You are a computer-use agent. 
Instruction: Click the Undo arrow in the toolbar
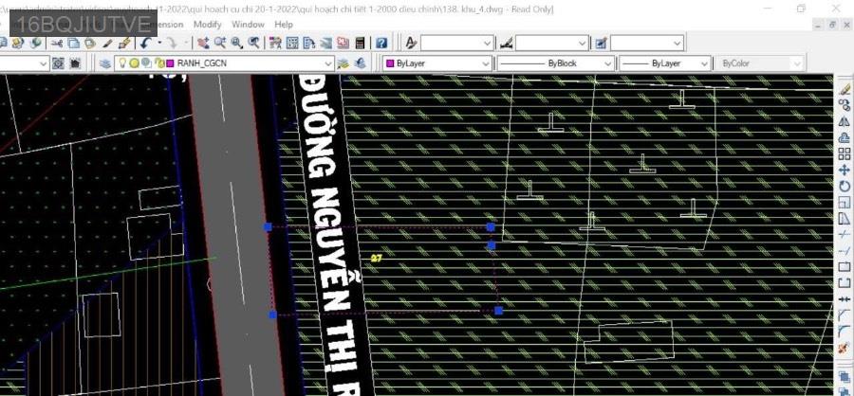144,43
